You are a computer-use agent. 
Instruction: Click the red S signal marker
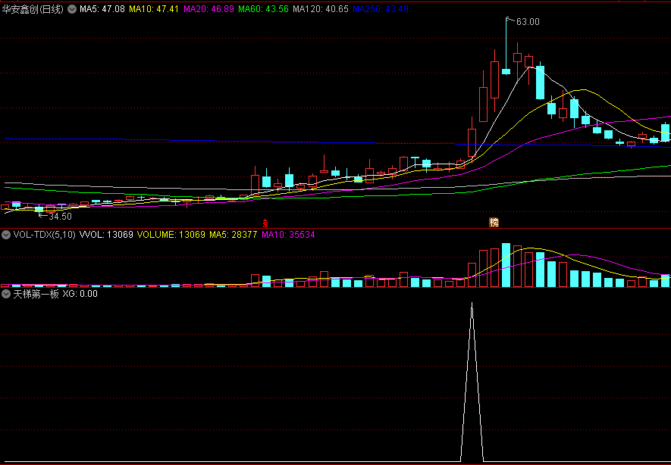pos(265,223)
